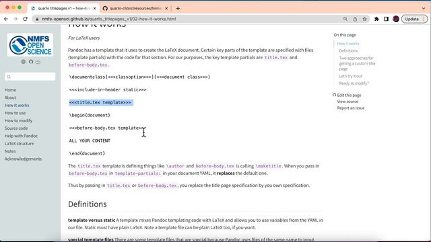The width and height of the screenshot is (431, 242).
Task: Close the quarto titlepages tab
Action: (94, 9)
